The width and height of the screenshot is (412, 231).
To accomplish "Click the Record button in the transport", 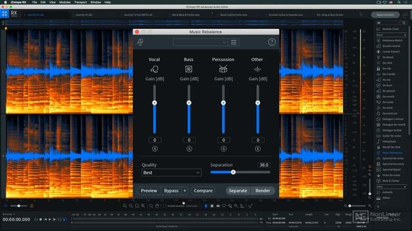I will click(x=41, y=219).
